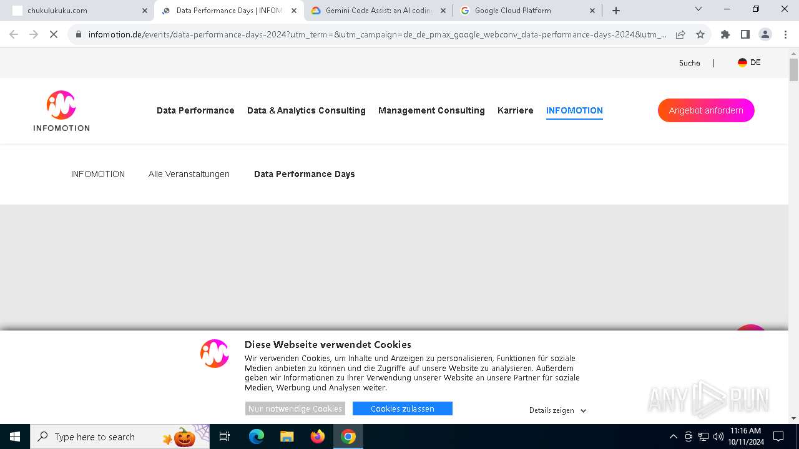Go to INFOMOTION breadcrumb link
Viewport: 799px width, 449px height.
point(98,174)
